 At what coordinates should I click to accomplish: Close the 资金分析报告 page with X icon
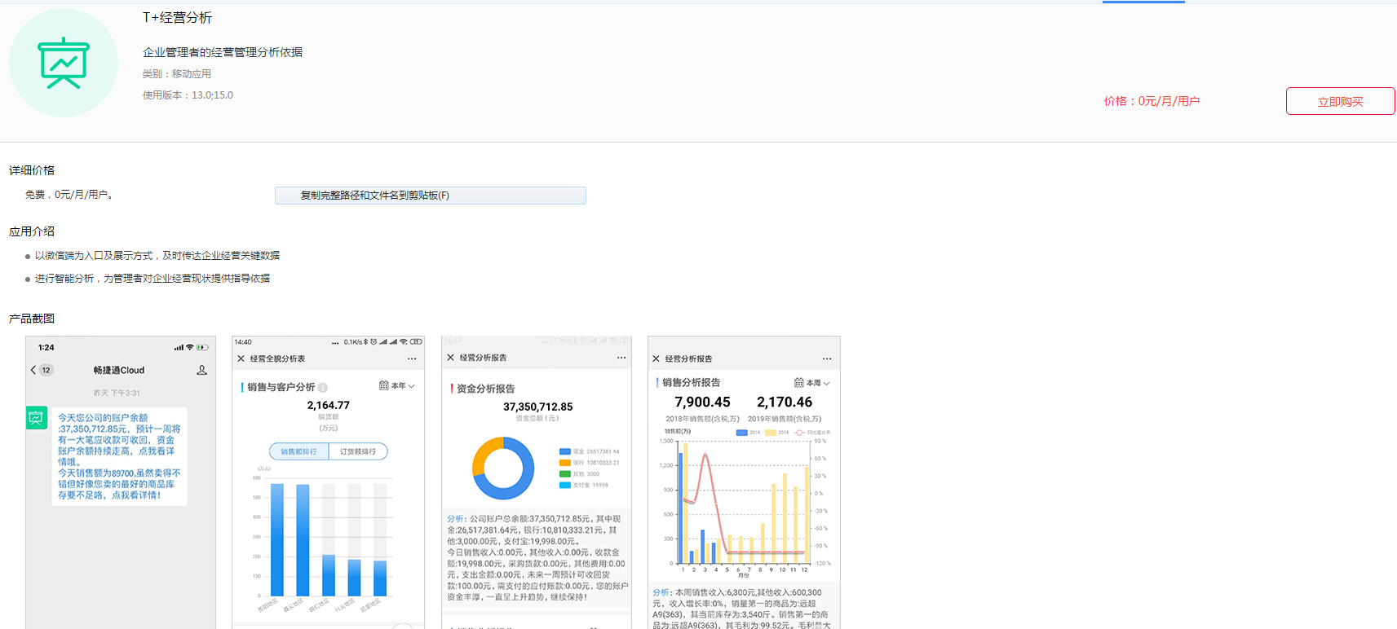click(x=450, y=358)
